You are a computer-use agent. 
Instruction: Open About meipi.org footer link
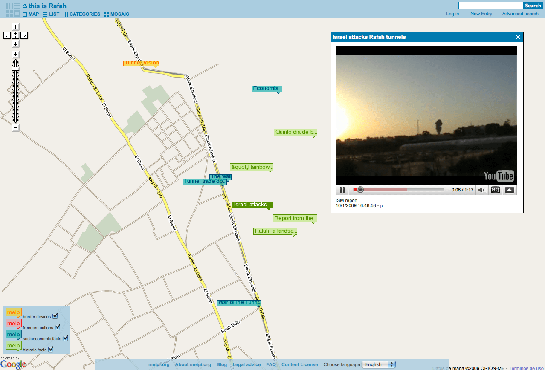(193, 364)
